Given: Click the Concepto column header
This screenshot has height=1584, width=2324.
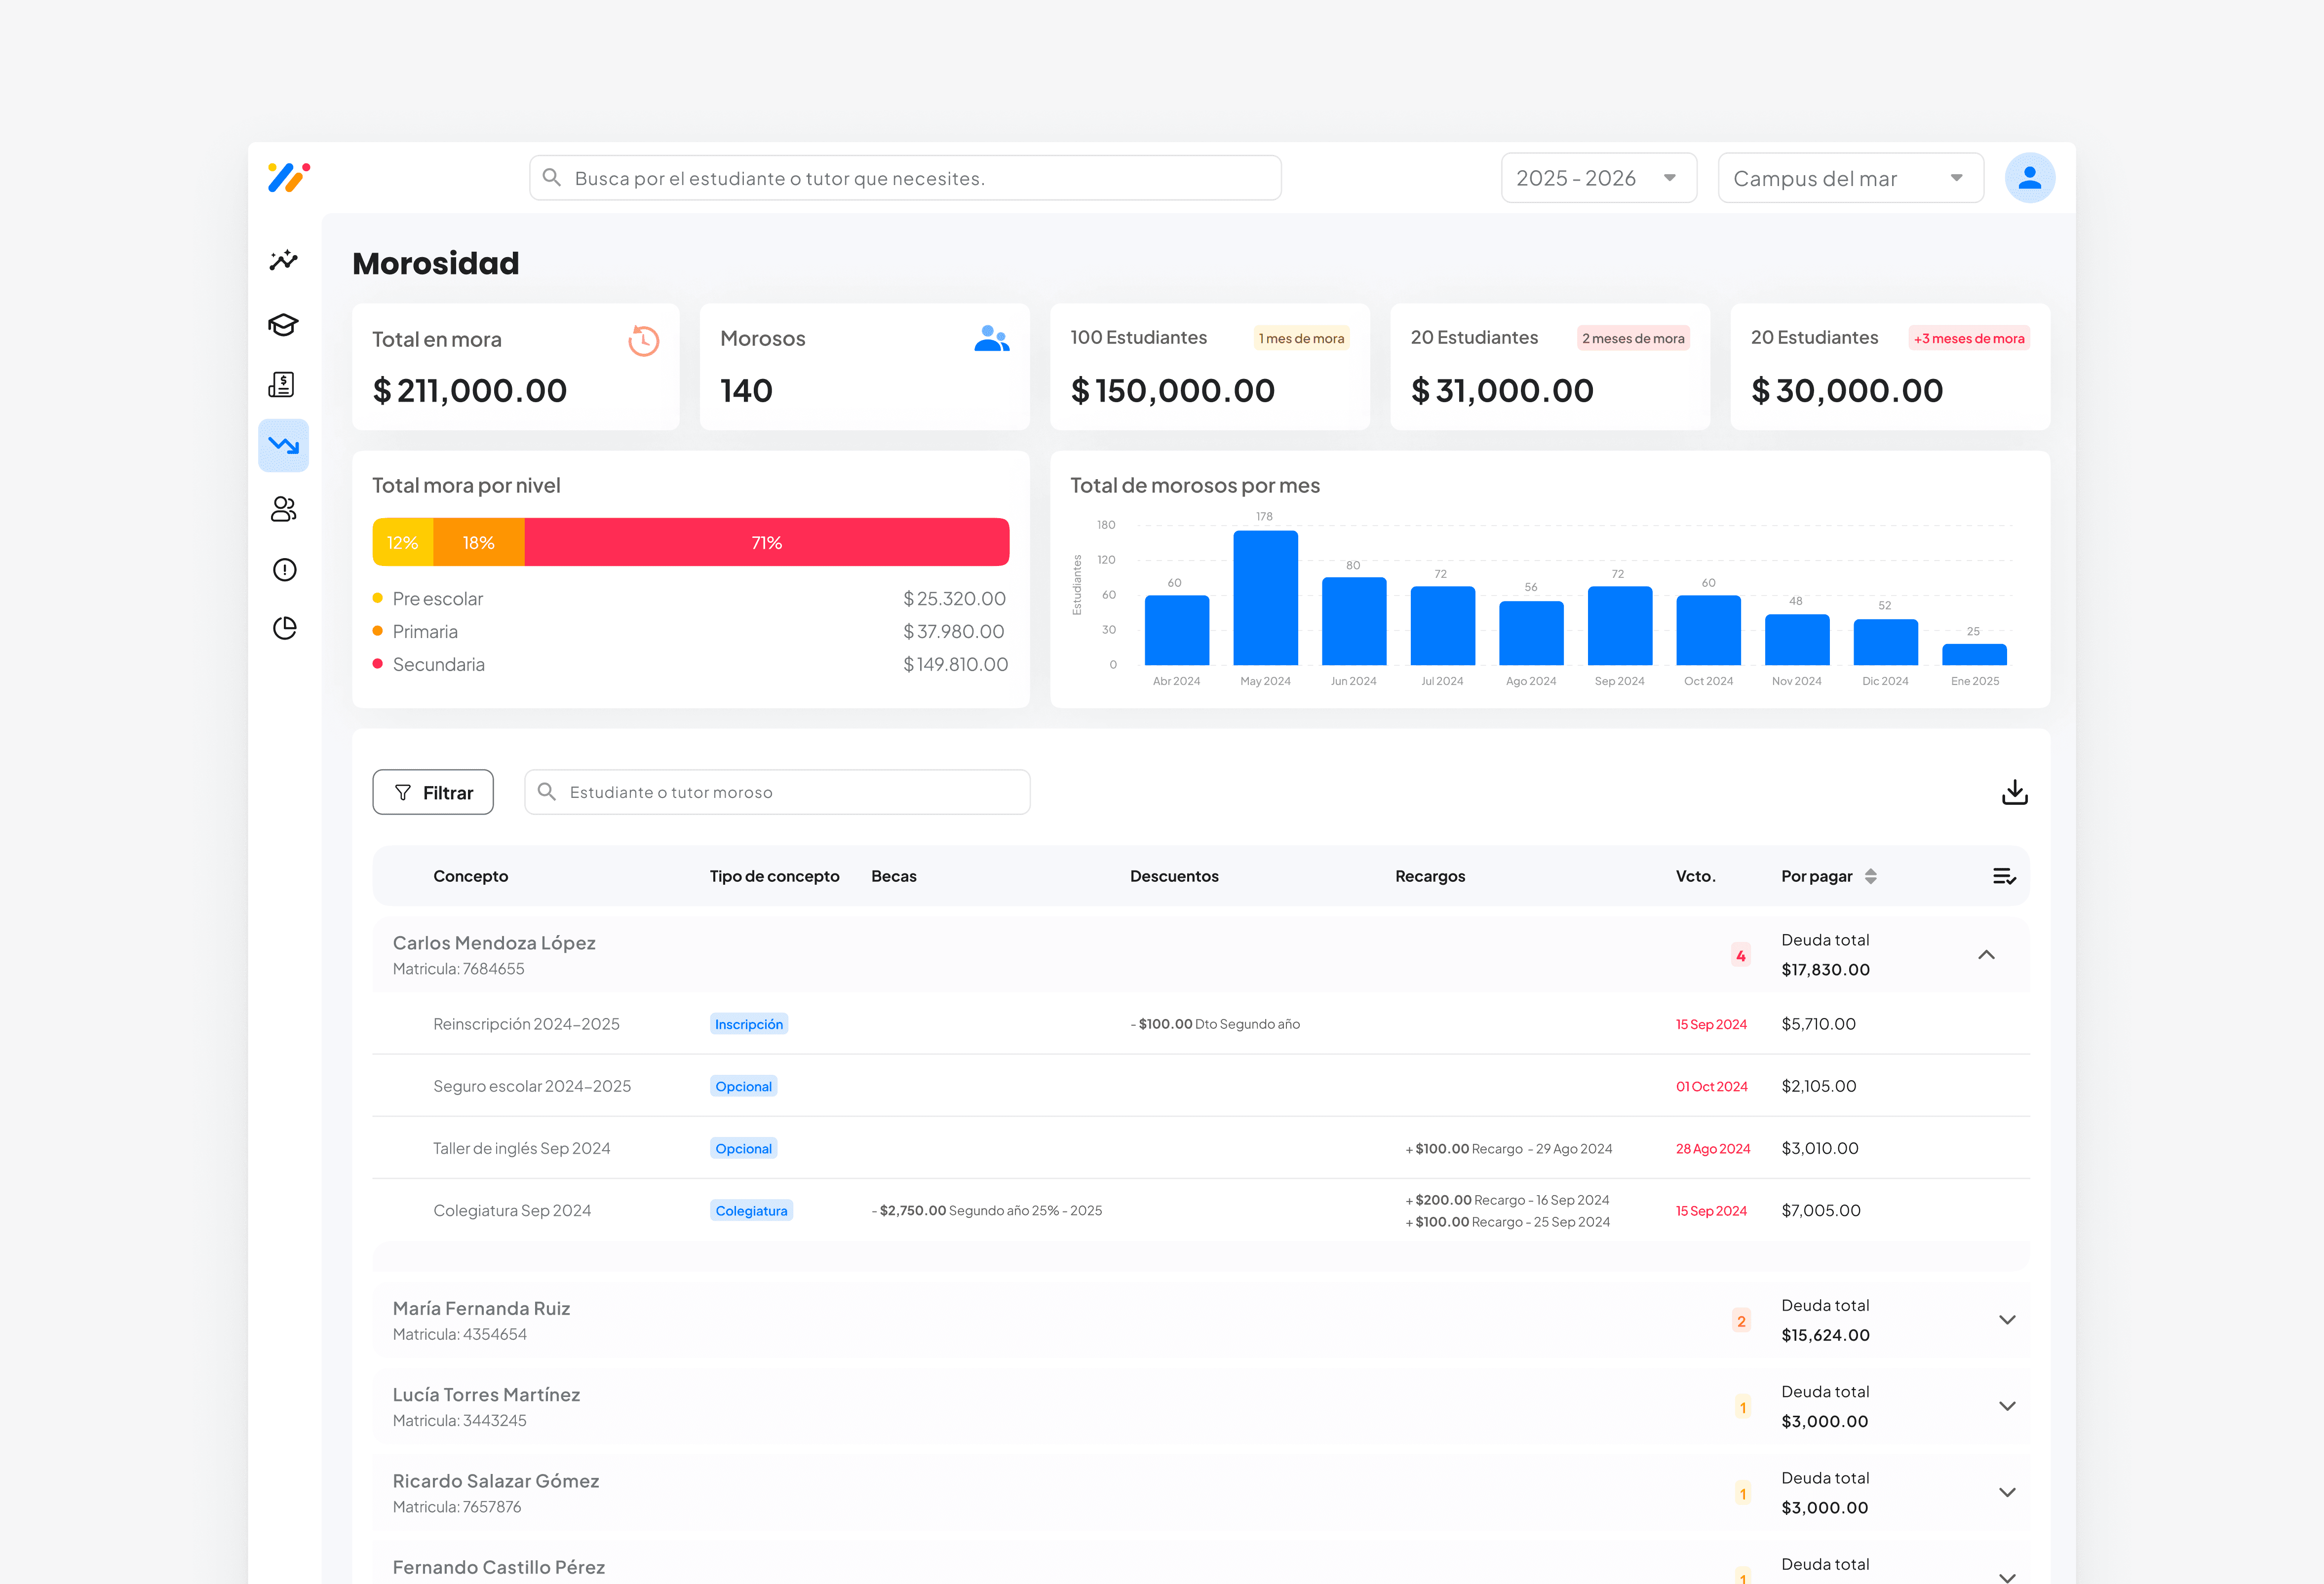Looking at the screenshot, I should tap(471, 876).
